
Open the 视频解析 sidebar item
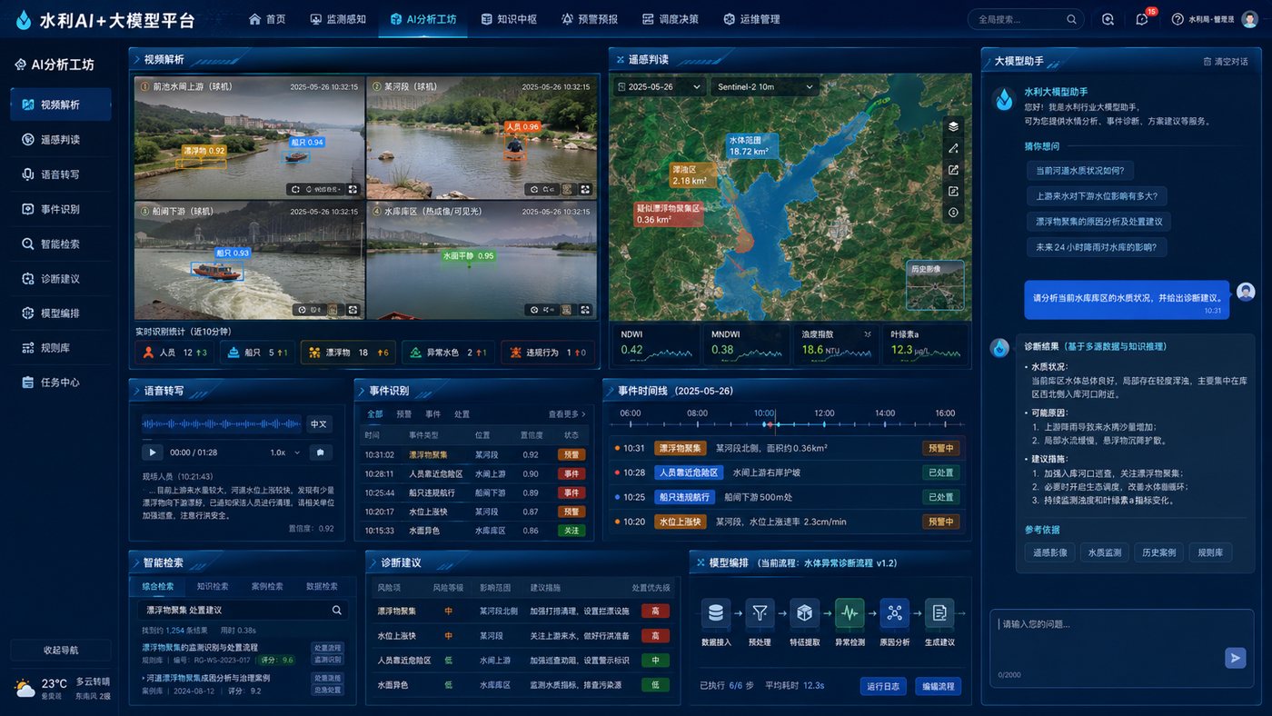coord(61,104)
